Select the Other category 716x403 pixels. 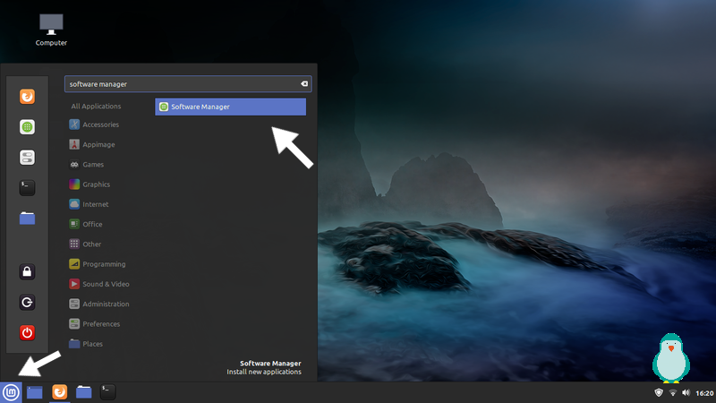point(85,244)
